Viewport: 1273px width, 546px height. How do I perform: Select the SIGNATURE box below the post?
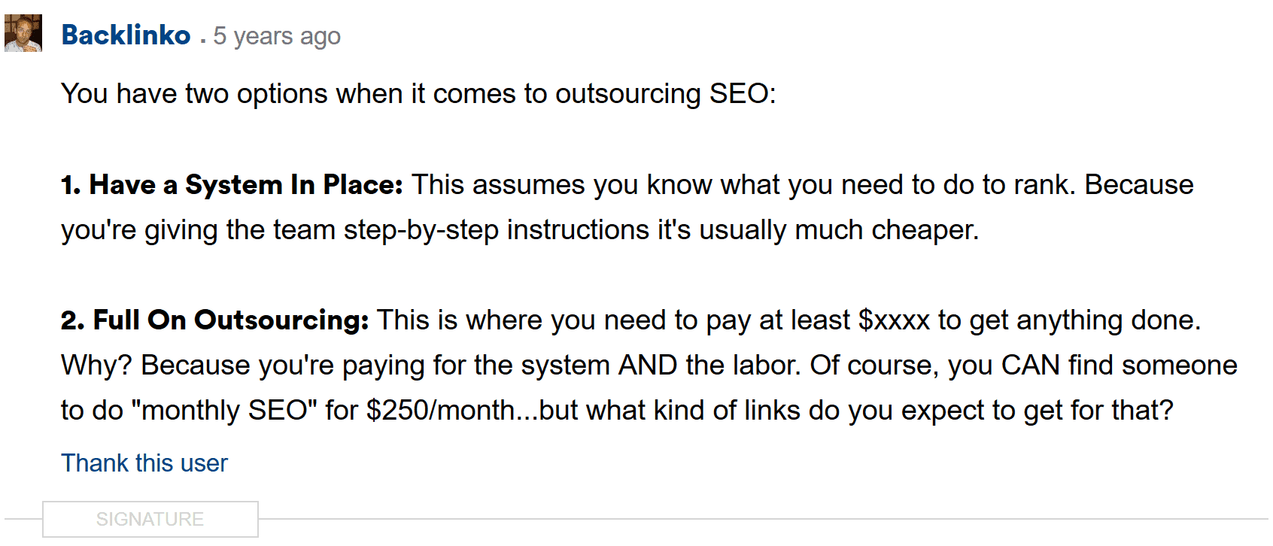[150, 519]
